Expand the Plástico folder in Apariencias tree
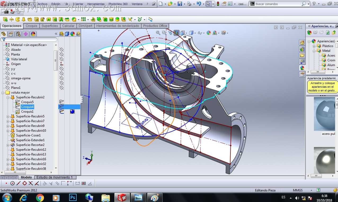Image resolution: width=338 pixels, height=202 pixels. pyautogui.click(x=314, y=46)
